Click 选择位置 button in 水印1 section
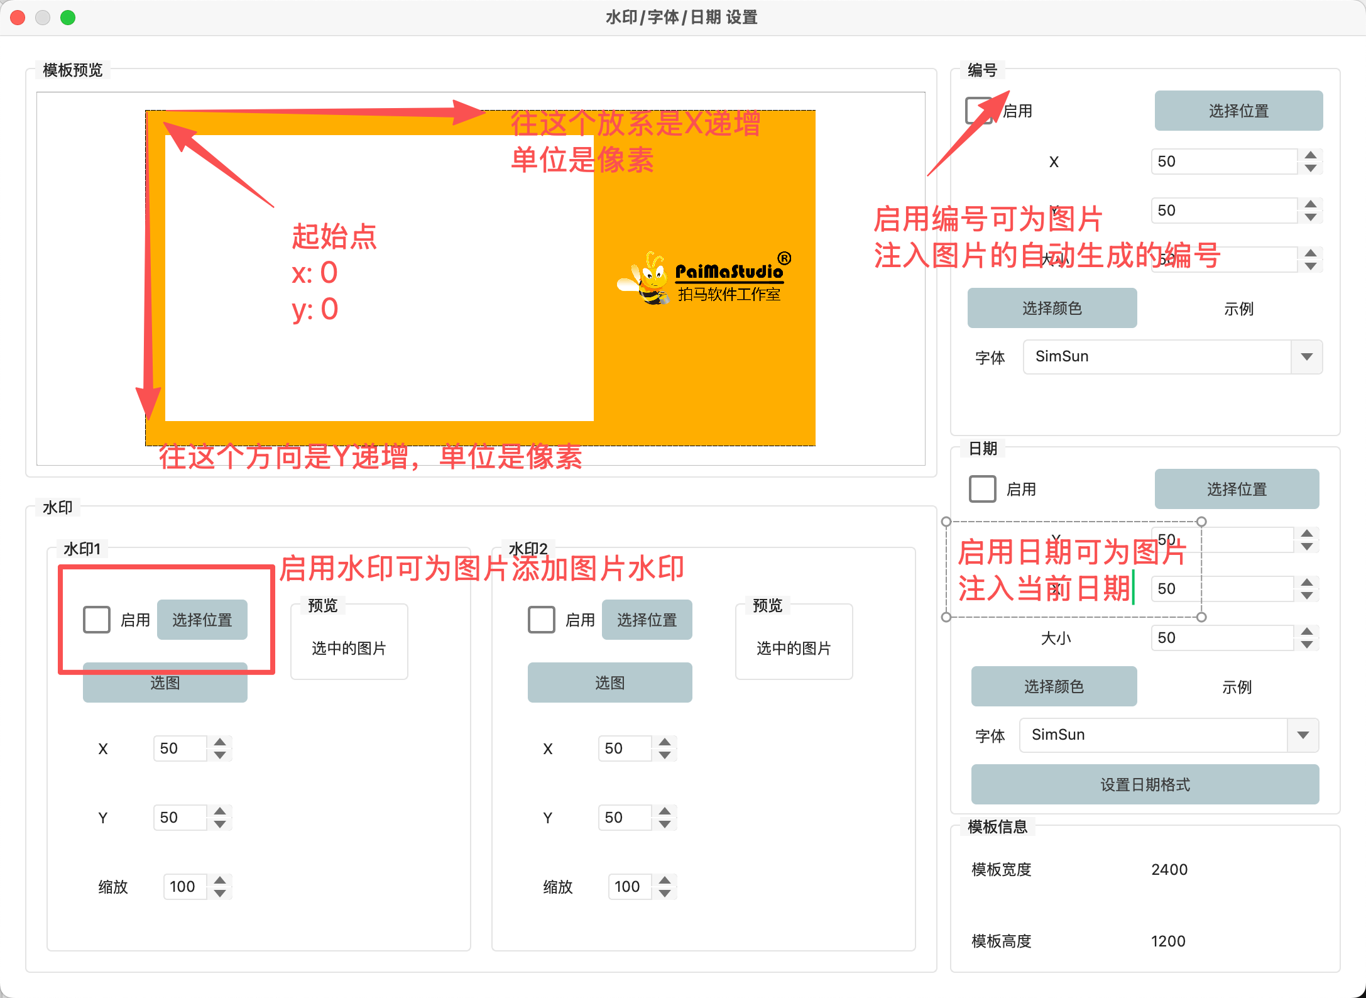The height and width of the screenshot is (998, 1366). point(202,620)
